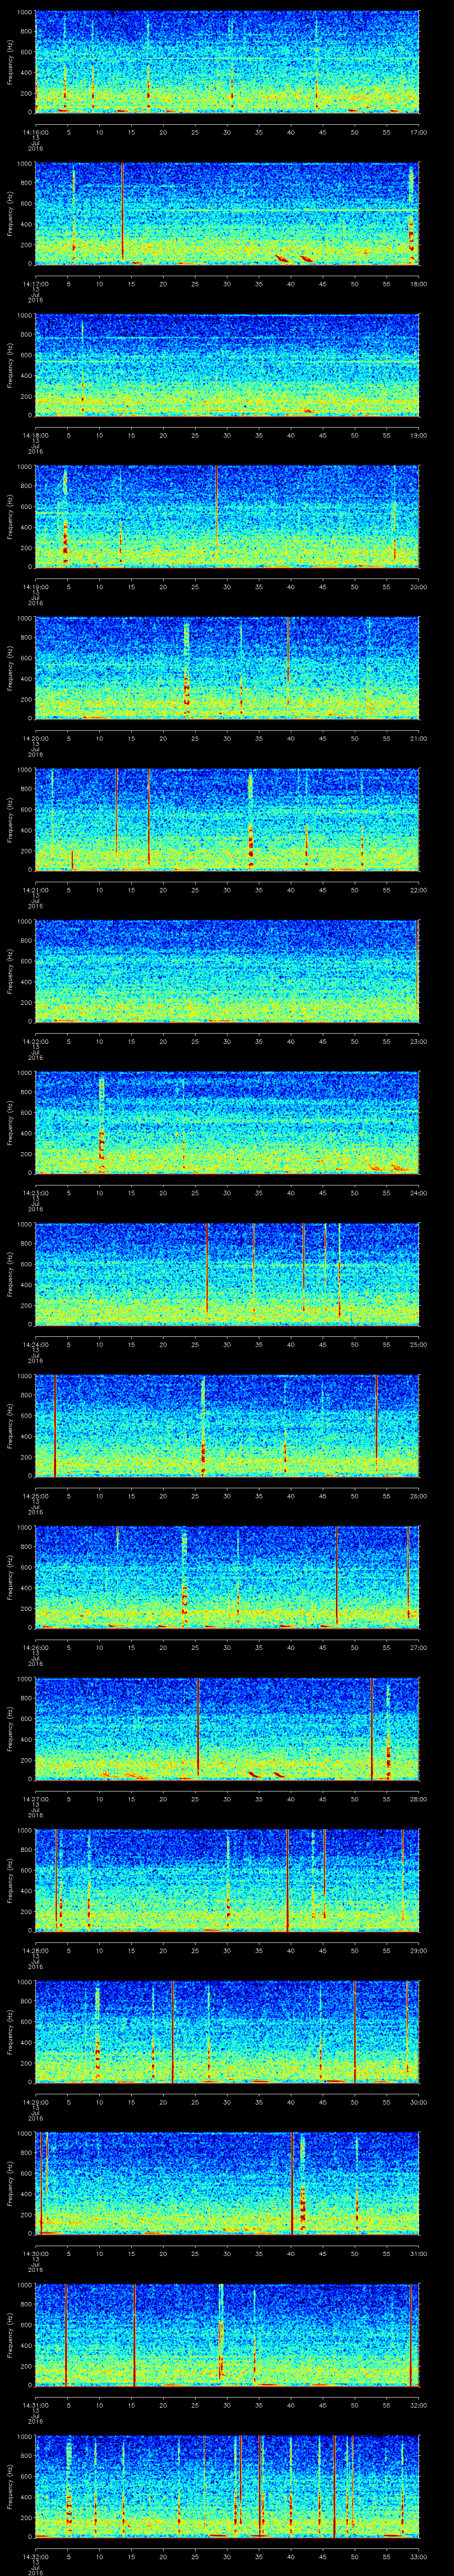This screenshot has height=2576, width=454.
Task: Click the spectrogram panel starting at 14:19:00
Action: pos(227,516)
